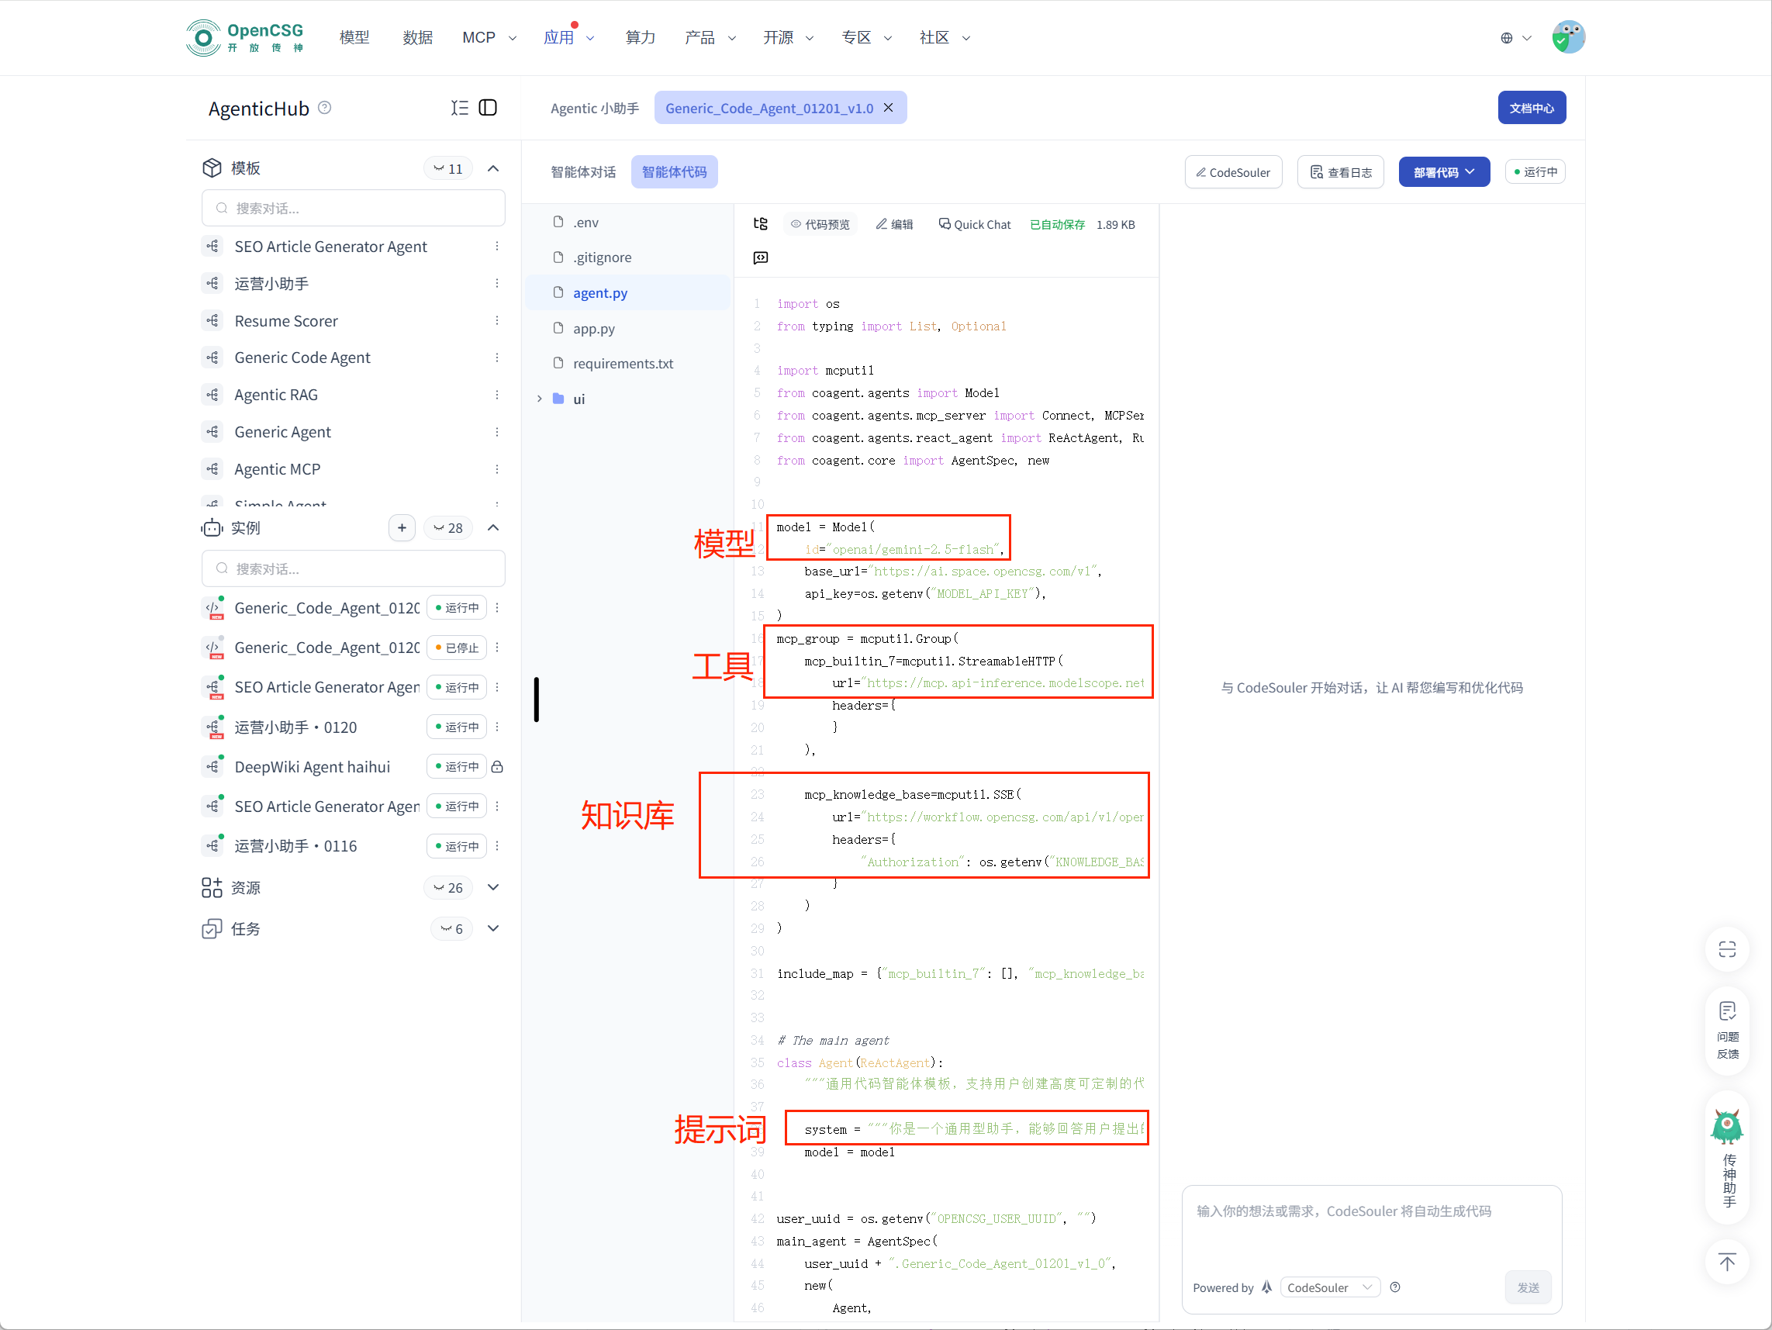Switch to 智能体对话 tab
Viewport: 1772px width, 1330px height.
582,172
